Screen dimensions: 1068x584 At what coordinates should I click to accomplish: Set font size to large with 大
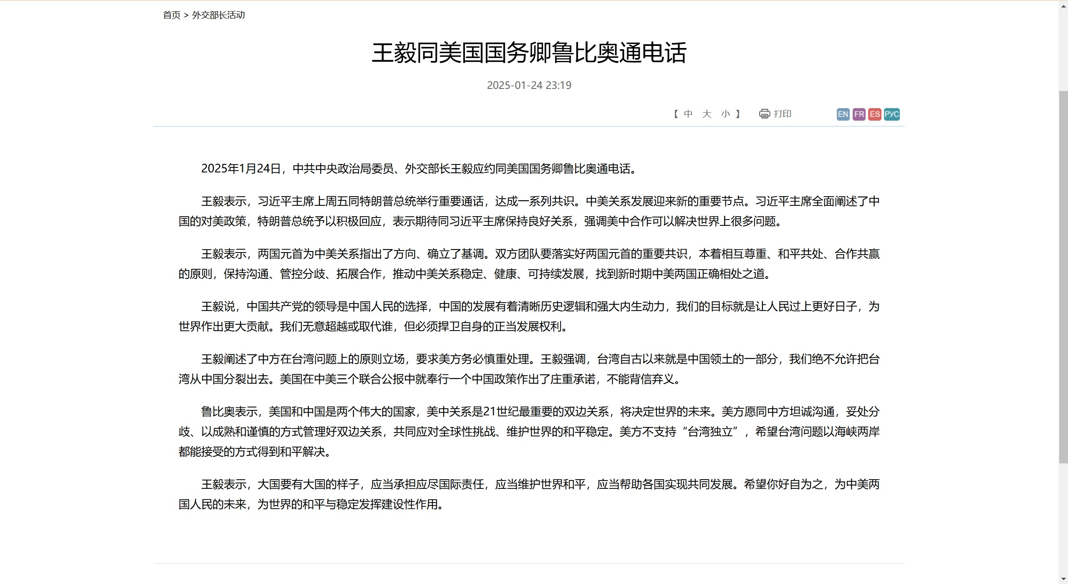click(706, 114)
